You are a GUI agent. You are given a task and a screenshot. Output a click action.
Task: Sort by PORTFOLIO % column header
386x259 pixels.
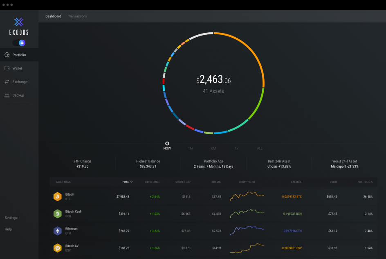pyautogui.click(x=365, y=182)
